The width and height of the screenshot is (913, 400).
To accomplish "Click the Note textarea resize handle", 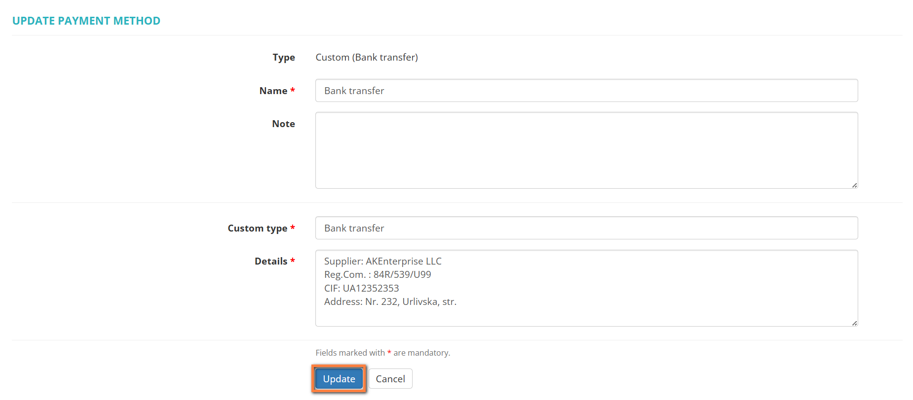I will pos(854,185).
